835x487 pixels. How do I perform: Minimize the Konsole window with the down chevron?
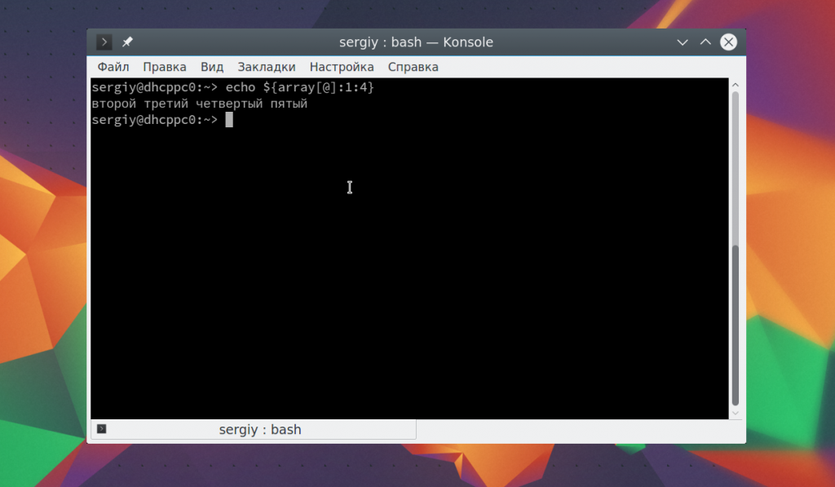pyautogui.click(x=683, y=42)
